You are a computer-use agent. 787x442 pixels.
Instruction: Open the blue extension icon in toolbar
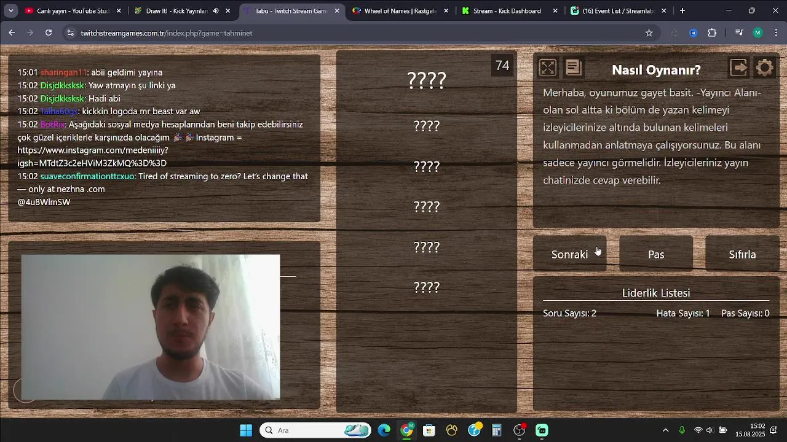point(694,33)
